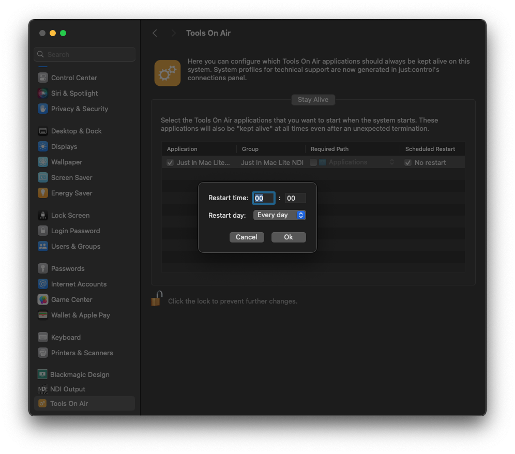This screenshot has height=454, width=515.
Task: Click the Just In Mac Lite NDI group cell
Action: click(272, 162)
